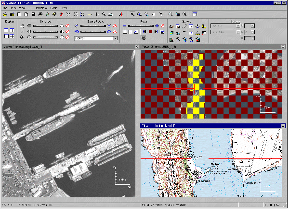Viewport: 289px width, 216px height.
Task: Expand the first Spectral dropdown
Action: (x=238, y=25)
